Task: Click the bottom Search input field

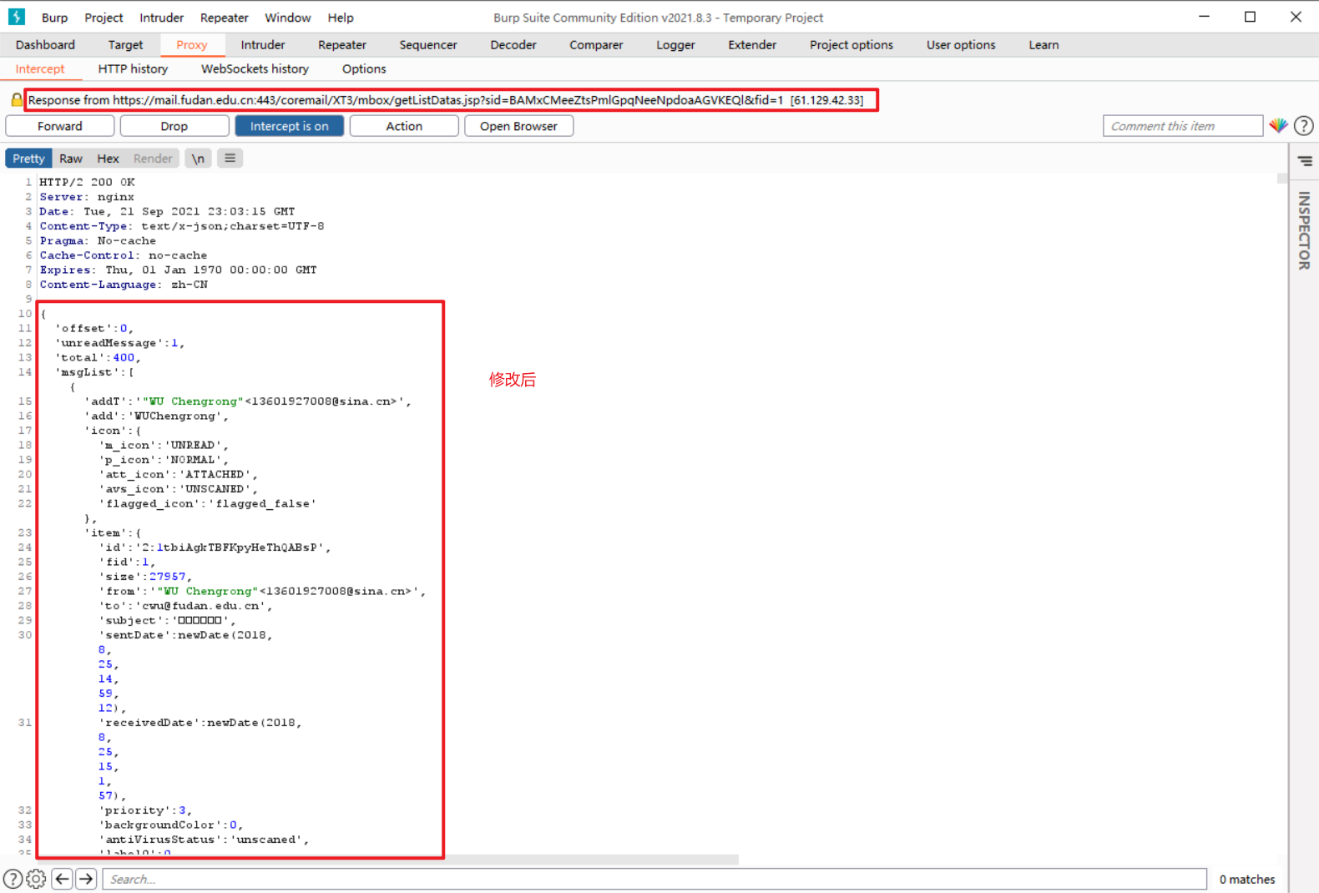Action: (654, 879)
